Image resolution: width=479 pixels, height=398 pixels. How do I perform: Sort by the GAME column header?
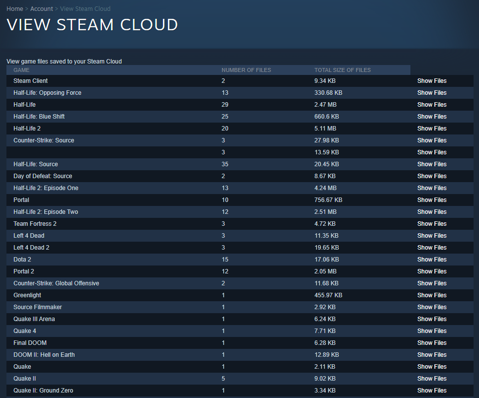click(x=21, y=70)
